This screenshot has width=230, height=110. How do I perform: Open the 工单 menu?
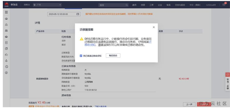[x=151, y=5]
